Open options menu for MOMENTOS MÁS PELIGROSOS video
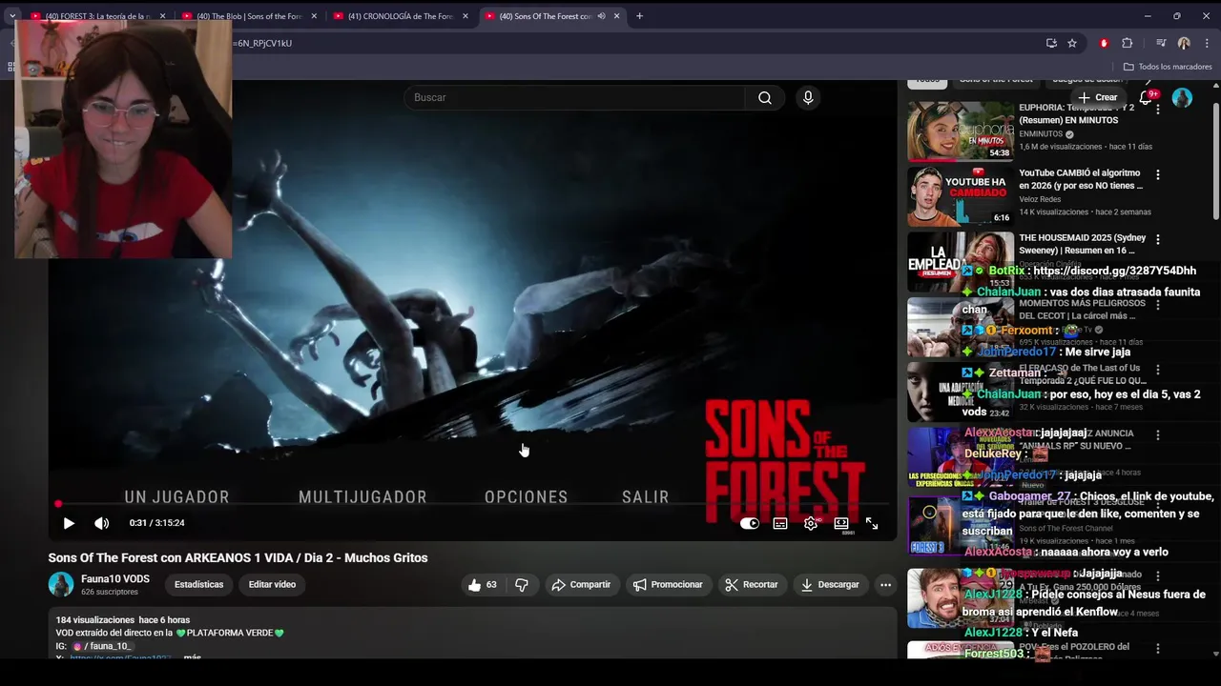This screenshot has height=686, width=1221. click(1158, 305)
